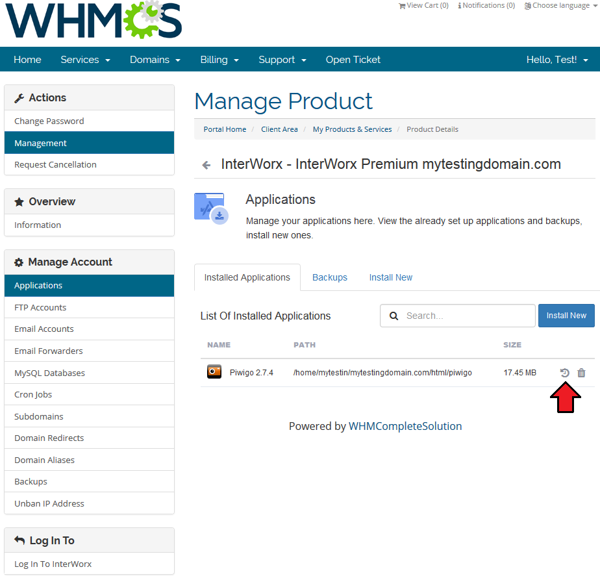Open the WHMCompleteSolution link

405,427
